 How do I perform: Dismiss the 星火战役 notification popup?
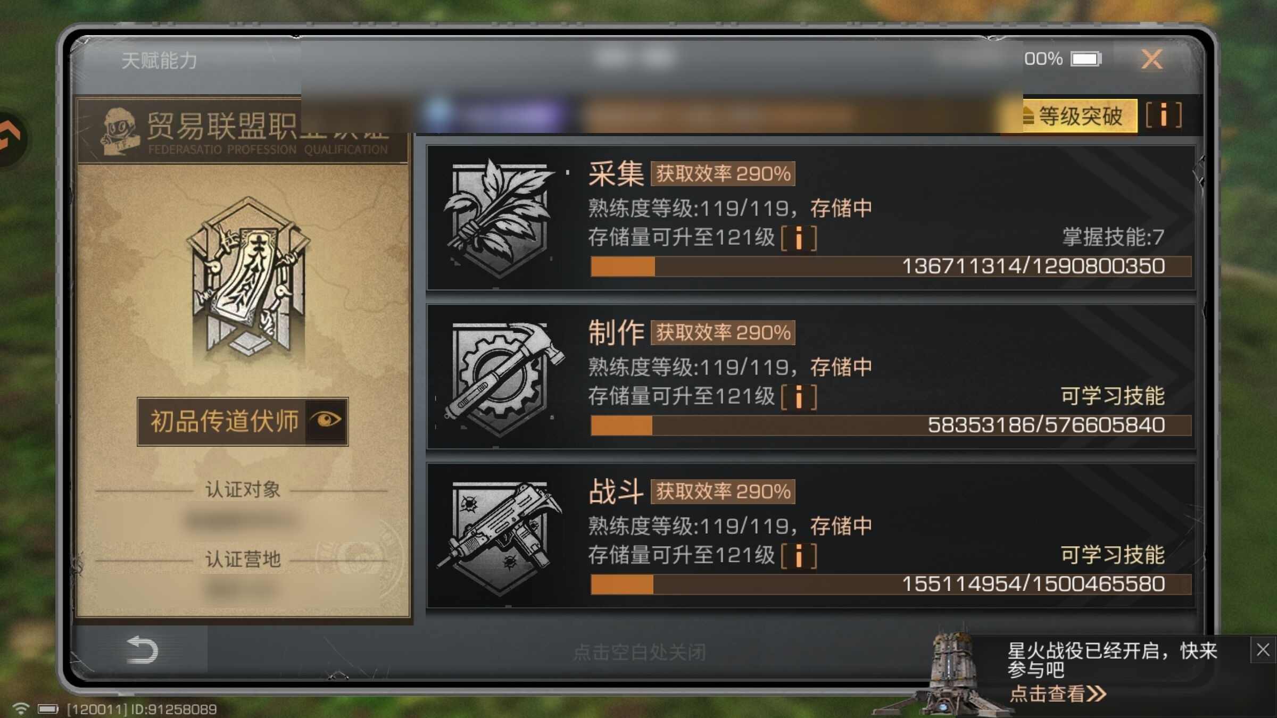[x=1263, y=650]
